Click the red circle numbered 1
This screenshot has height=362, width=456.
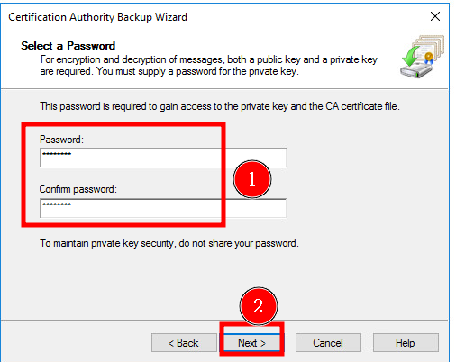(252, 179)
